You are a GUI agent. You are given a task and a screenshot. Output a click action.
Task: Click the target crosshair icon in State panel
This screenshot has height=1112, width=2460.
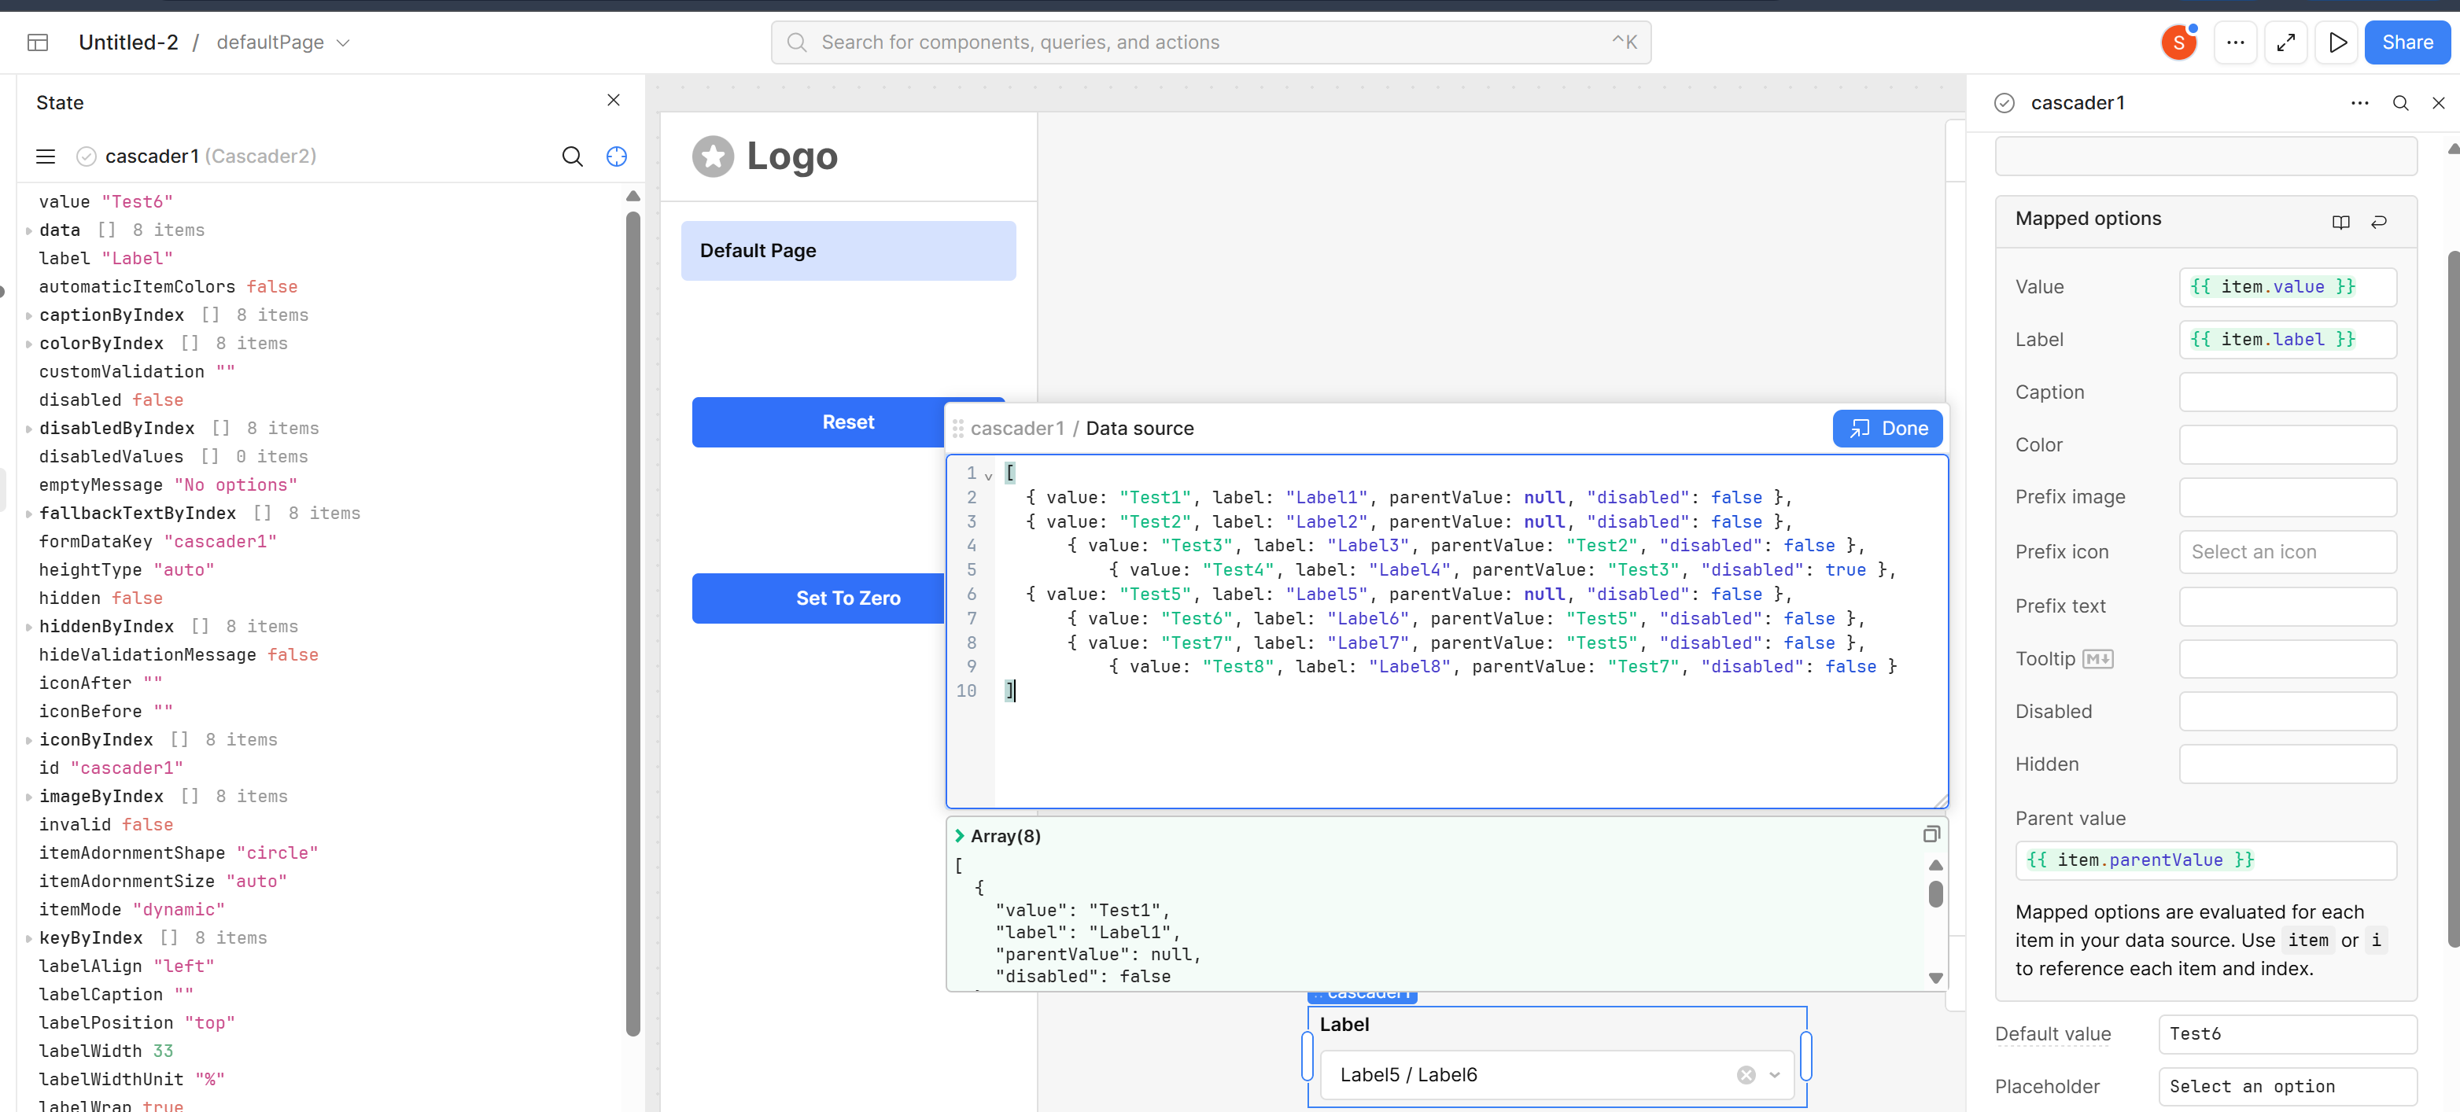pos(617,156)
